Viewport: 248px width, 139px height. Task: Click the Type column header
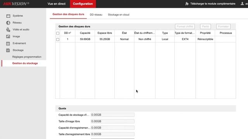[165, 33]
